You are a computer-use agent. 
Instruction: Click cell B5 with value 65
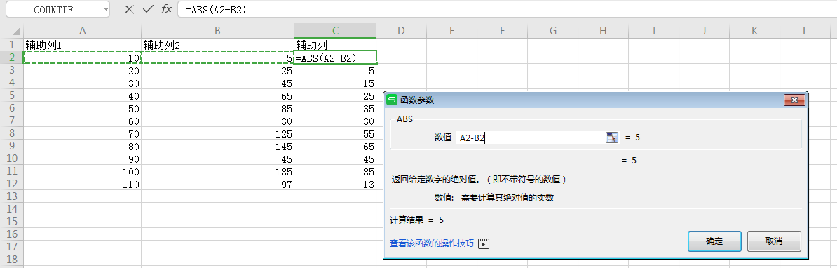218,95
